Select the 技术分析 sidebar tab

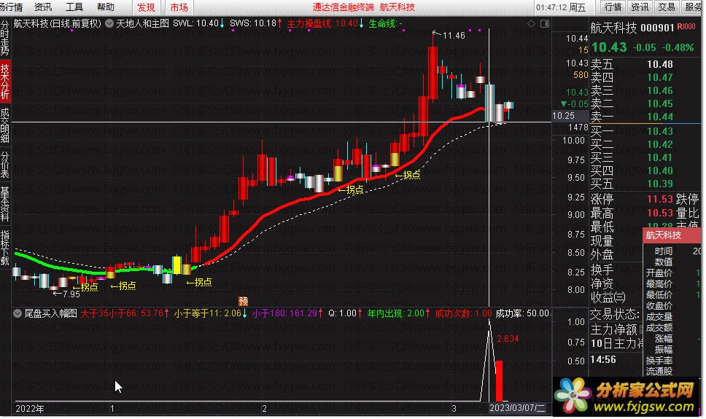pyautogui.click(x=5, y=82)
